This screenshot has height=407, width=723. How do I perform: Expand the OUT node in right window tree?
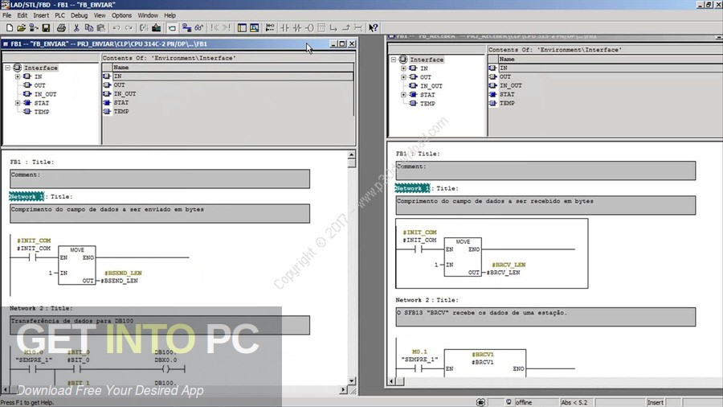pyautogui.click(x=403, y=77)
